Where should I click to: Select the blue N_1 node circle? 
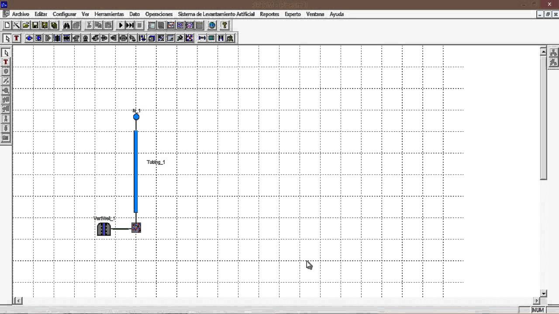click(136, 117)
